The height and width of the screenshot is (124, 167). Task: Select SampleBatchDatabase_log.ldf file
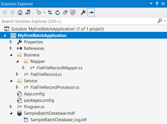(58, 120)
